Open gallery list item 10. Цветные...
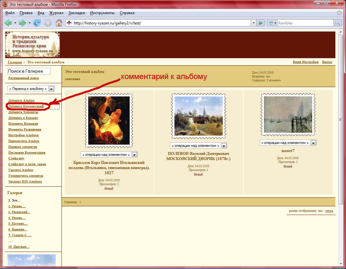The image size is (346, 269). (19, 247)
